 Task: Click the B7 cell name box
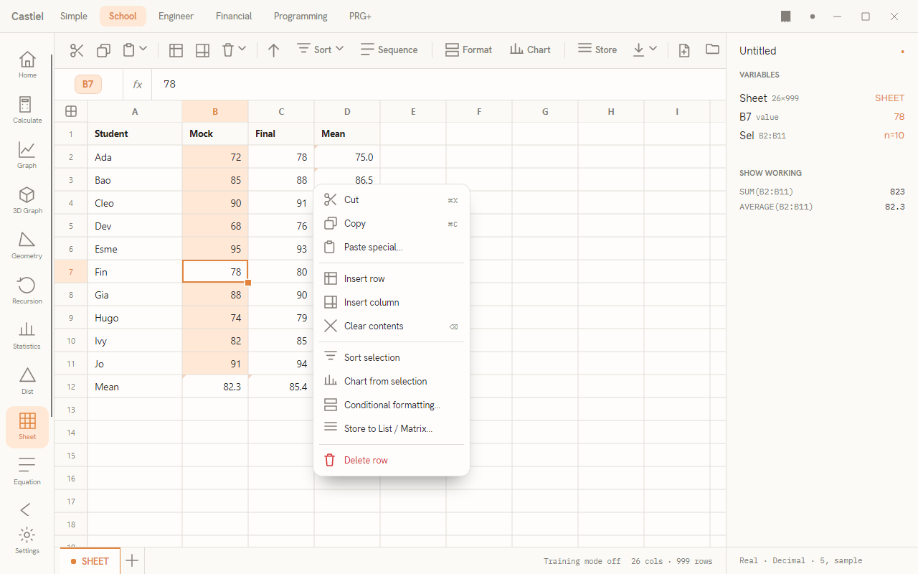88,85
